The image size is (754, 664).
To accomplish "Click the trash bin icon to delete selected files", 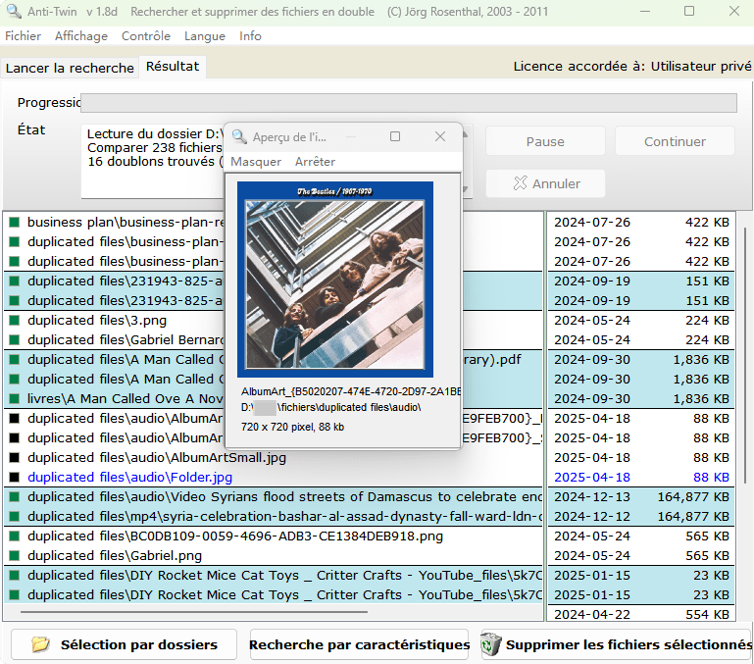I will 490,644.
